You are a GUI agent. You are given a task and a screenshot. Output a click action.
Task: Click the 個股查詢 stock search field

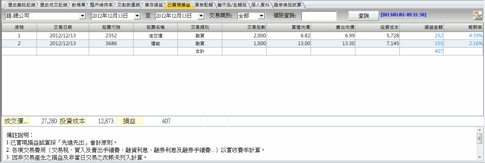tap(318, 16)
